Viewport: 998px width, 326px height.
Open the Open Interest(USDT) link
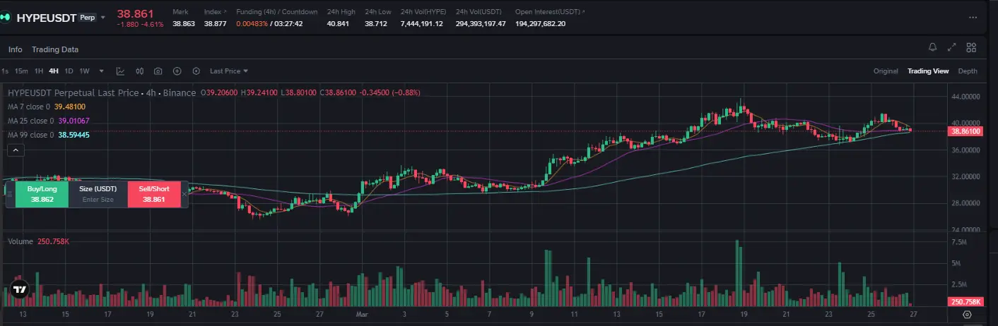pyautogui.click(x=551, y=12)
